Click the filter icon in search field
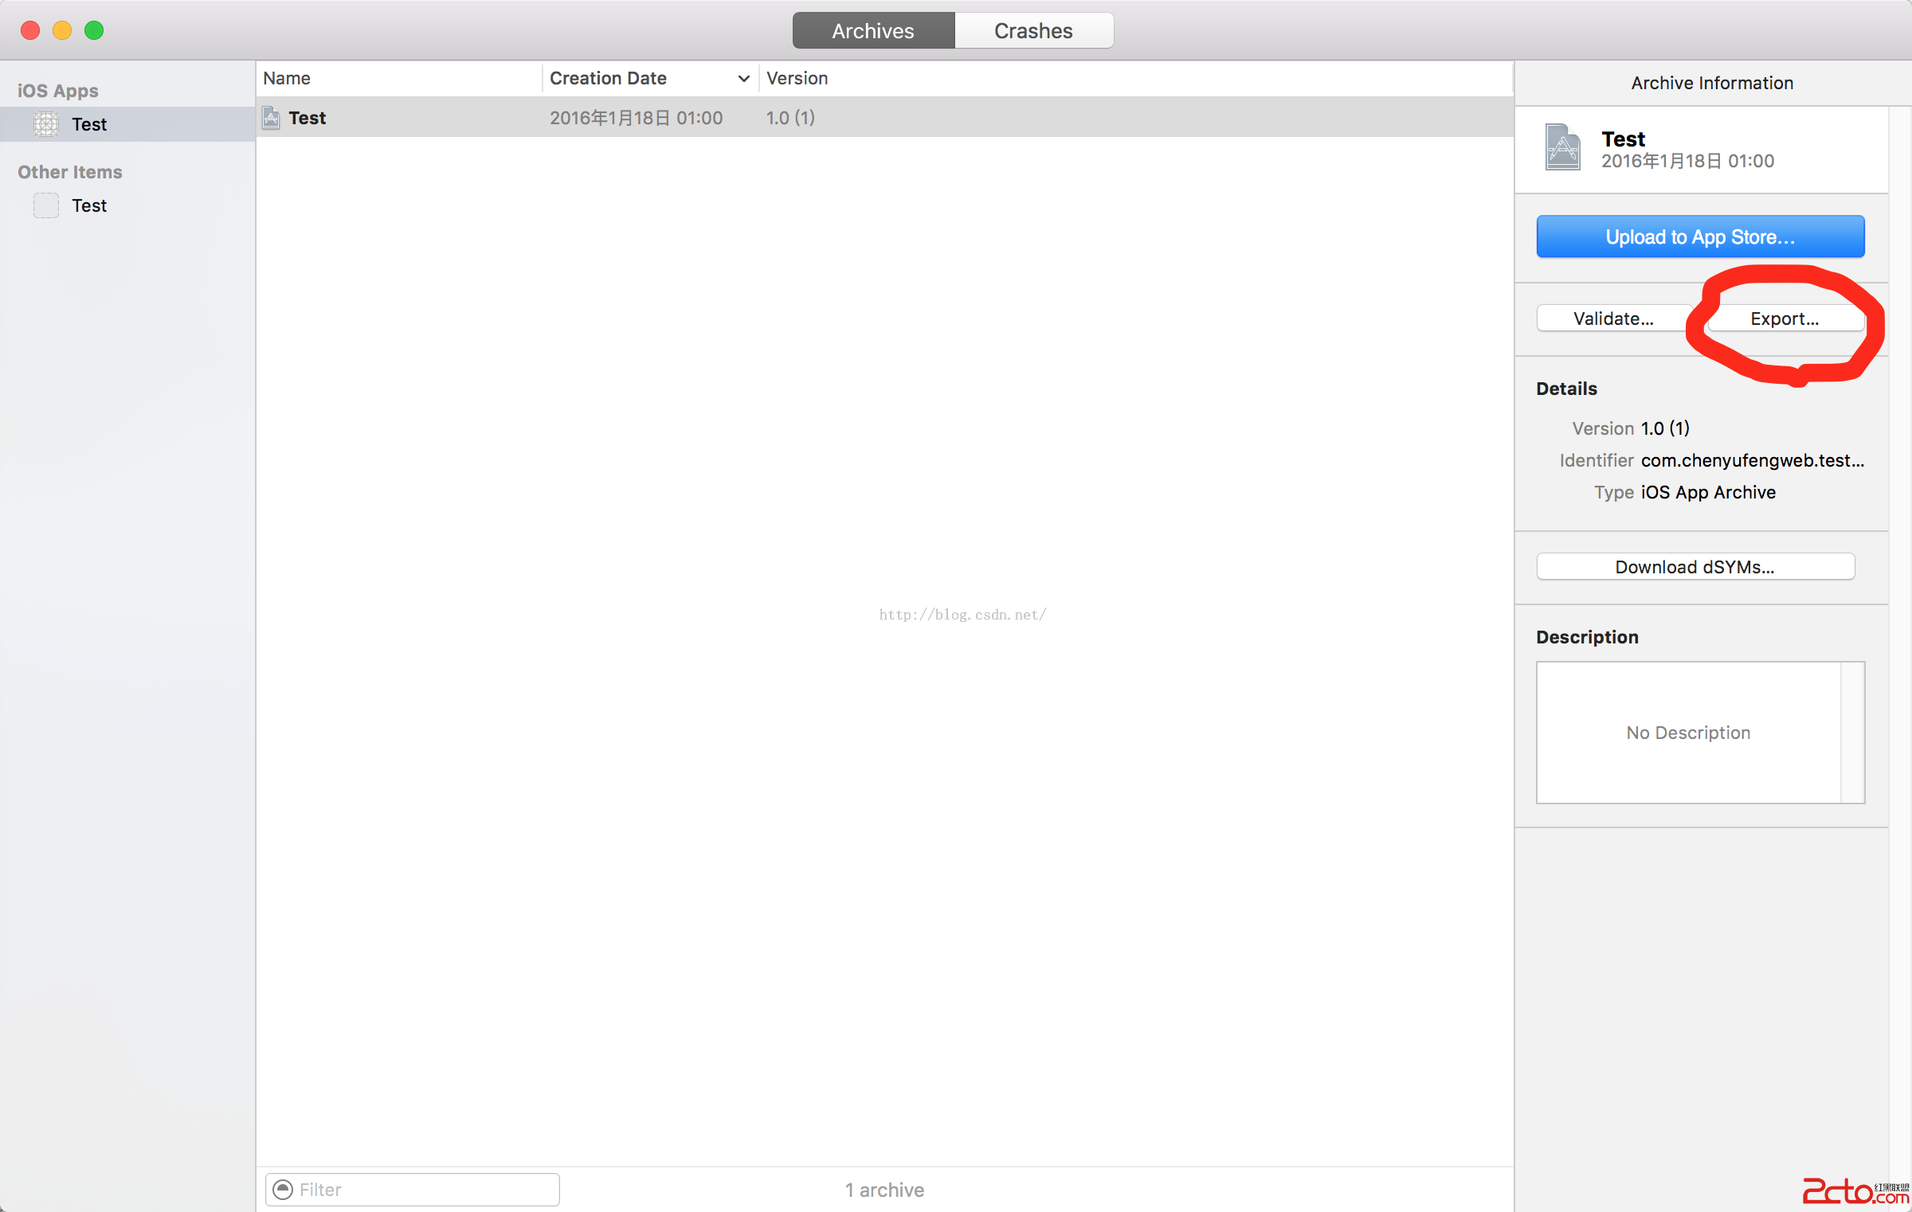Screen dimensions: 1912x1212 tap(283, 1189)
